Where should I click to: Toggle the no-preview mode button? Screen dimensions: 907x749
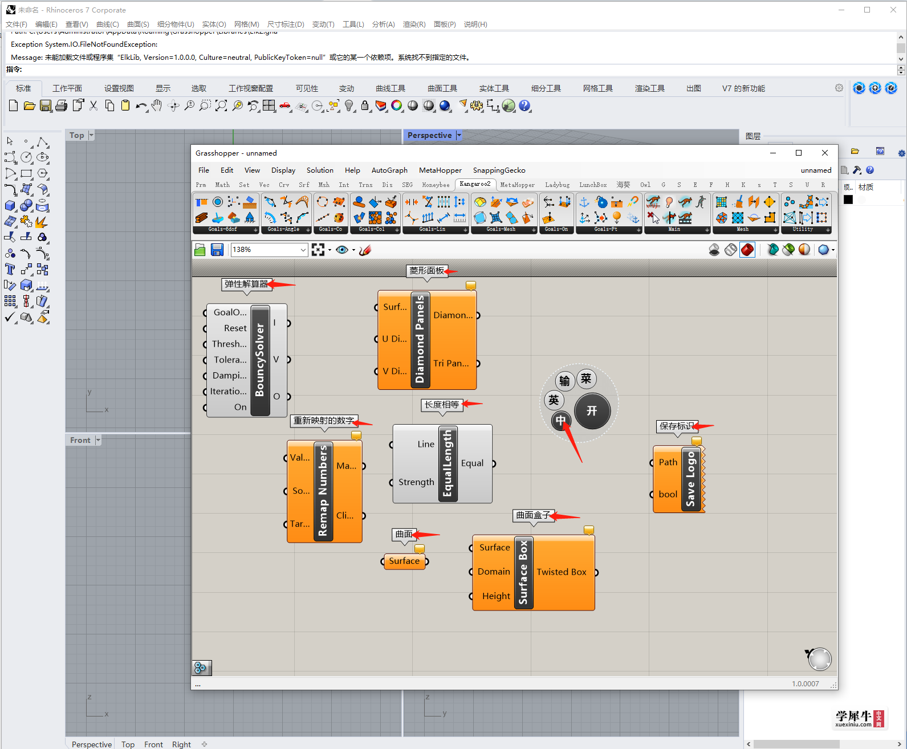tap(714, 250)
